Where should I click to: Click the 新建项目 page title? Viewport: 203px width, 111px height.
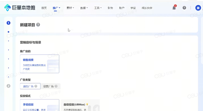28,25
